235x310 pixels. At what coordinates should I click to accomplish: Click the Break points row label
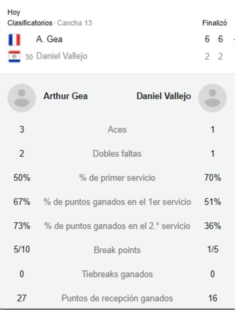[x=117, y=250]
